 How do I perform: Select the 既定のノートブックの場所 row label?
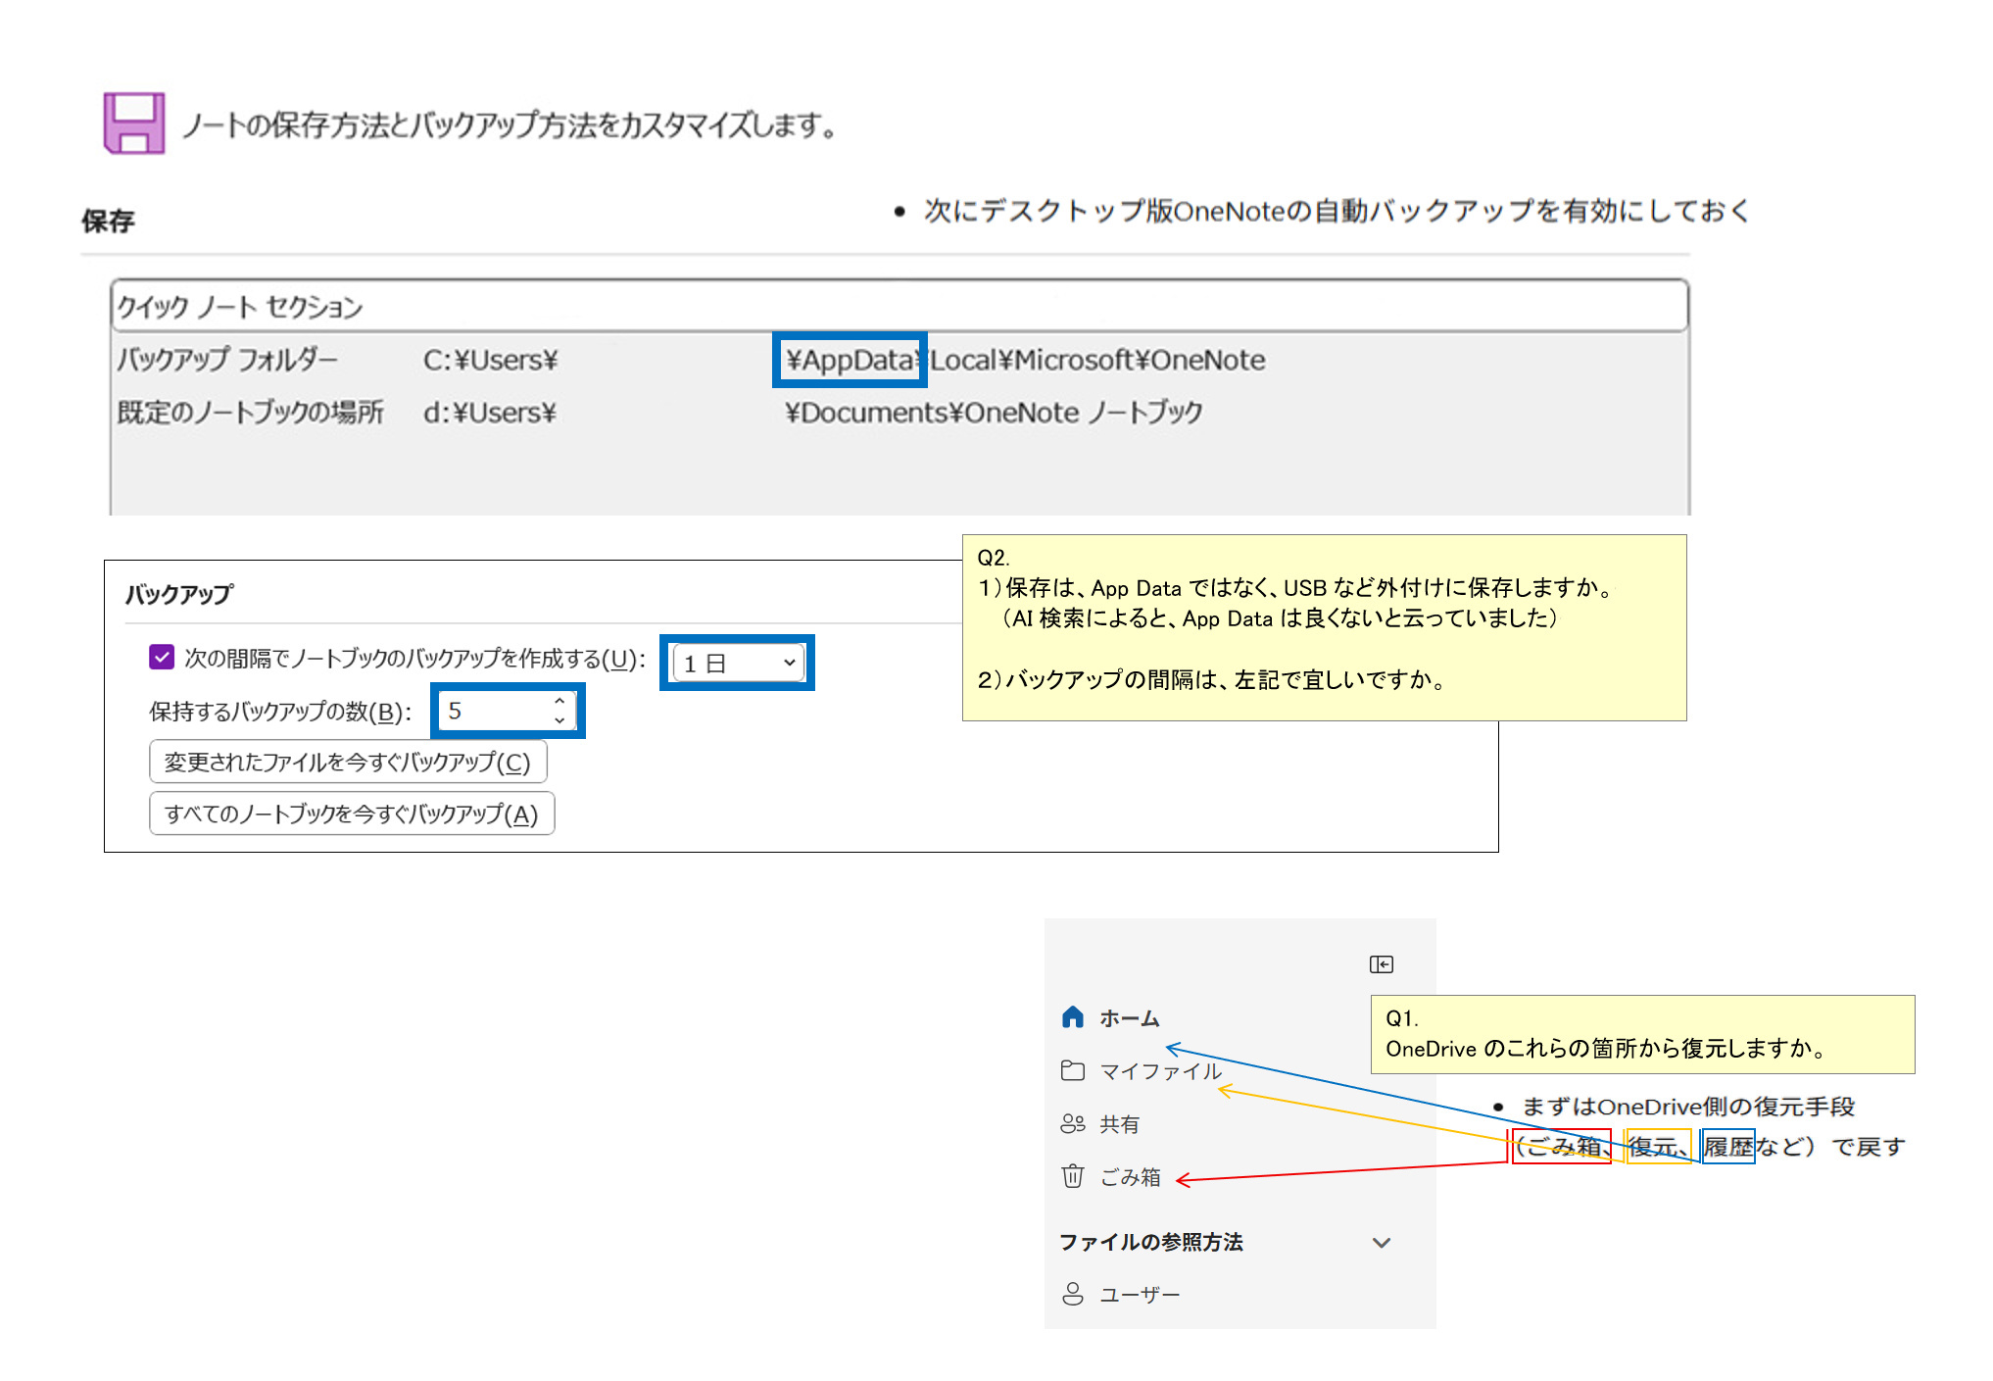pyautogui.click(x=251, y=412)
